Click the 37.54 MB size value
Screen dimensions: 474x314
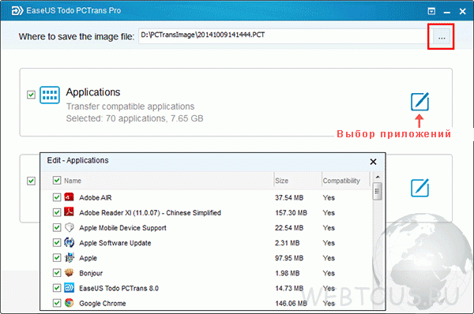[289, 198]
